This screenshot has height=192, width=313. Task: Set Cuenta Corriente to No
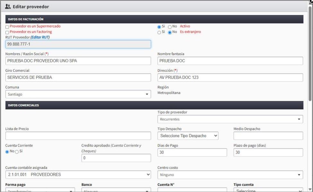tap(7, 152)
